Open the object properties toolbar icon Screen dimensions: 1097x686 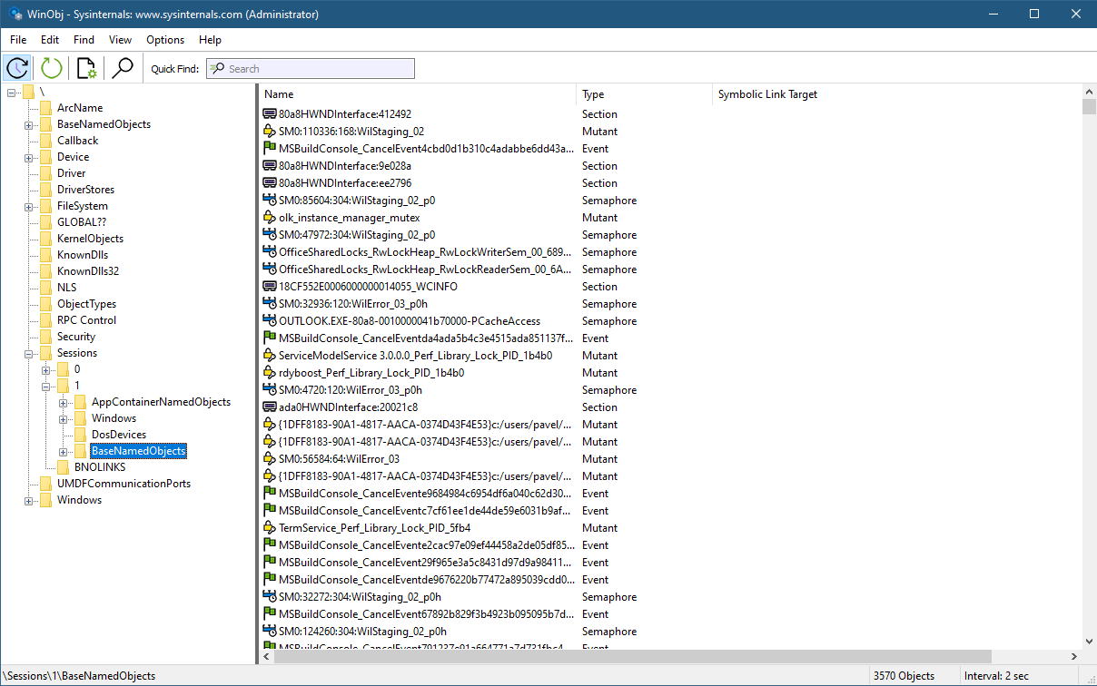(86, 68)
